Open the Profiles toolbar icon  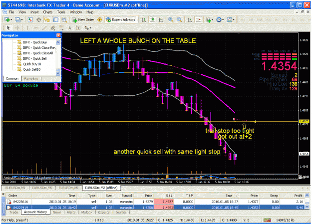tap(17, 19)
